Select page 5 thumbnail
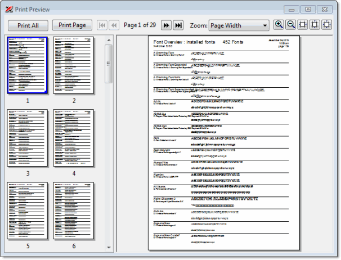This screenshot has height=260, width=341. pos(28,210)
